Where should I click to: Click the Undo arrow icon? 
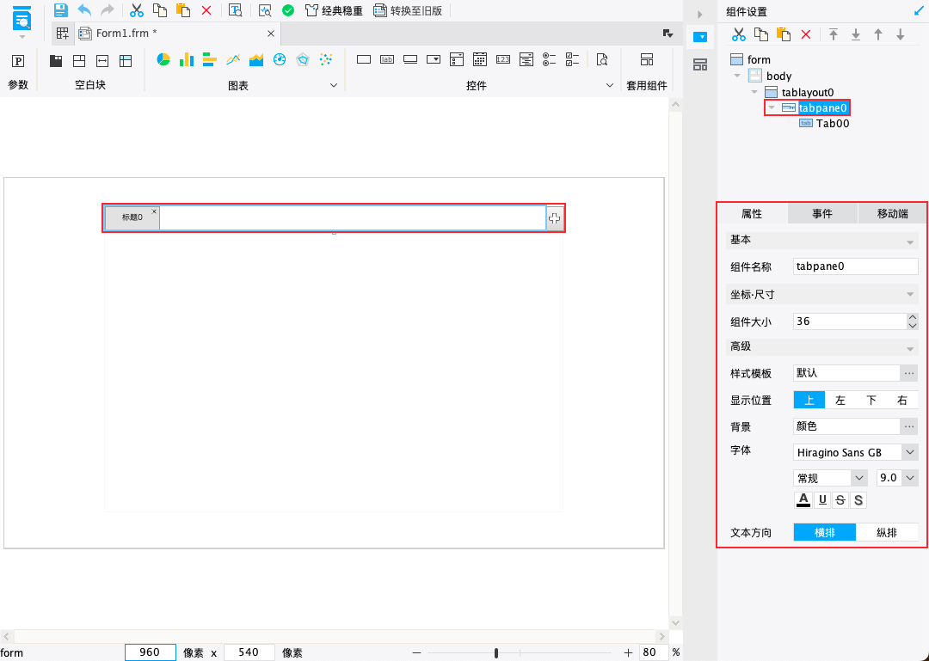[84, 10]
